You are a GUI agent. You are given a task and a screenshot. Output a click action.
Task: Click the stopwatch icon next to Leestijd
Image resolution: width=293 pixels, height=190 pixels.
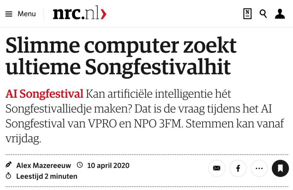[8, 176]
